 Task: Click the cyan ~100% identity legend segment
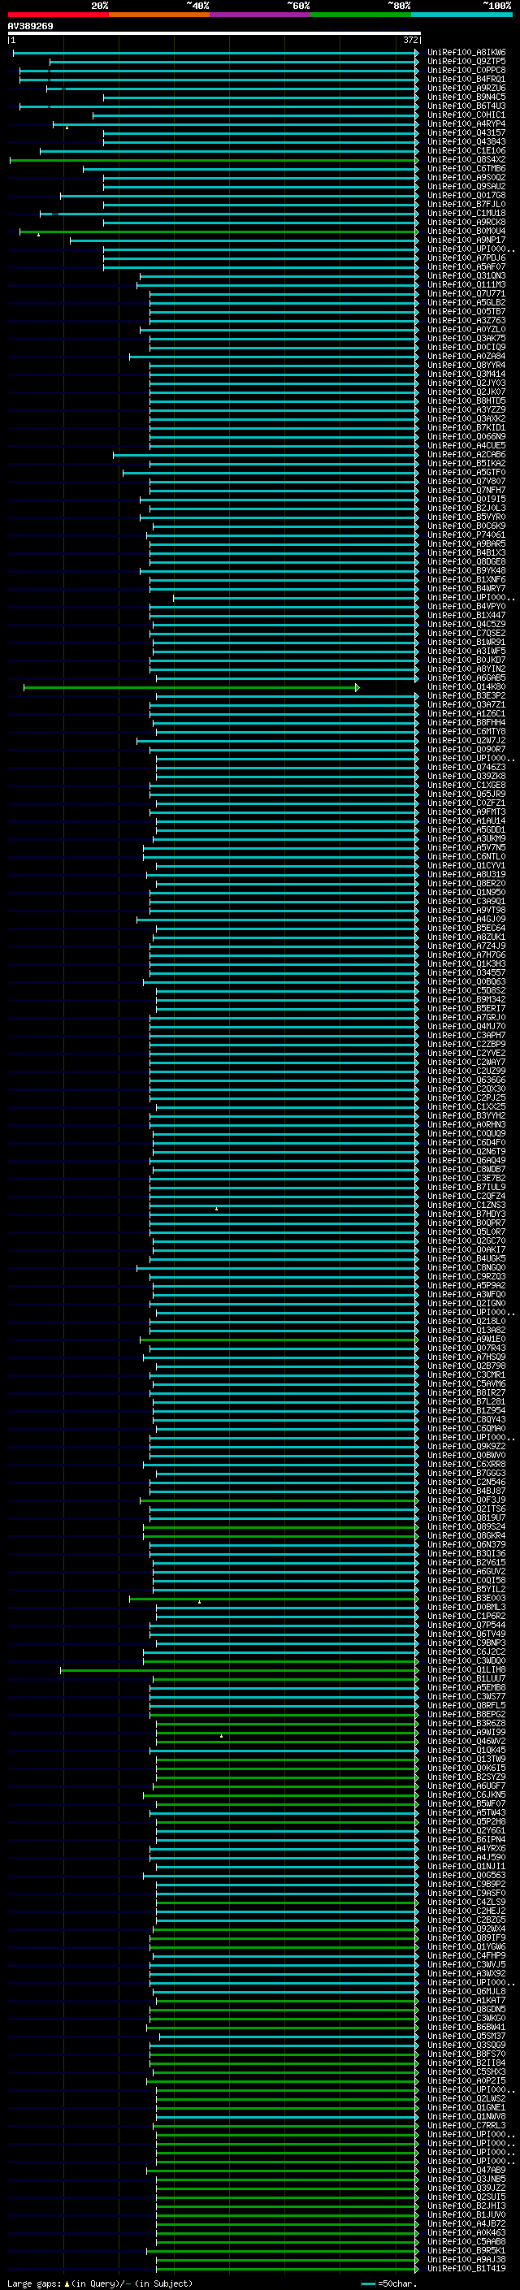[461, 15]
